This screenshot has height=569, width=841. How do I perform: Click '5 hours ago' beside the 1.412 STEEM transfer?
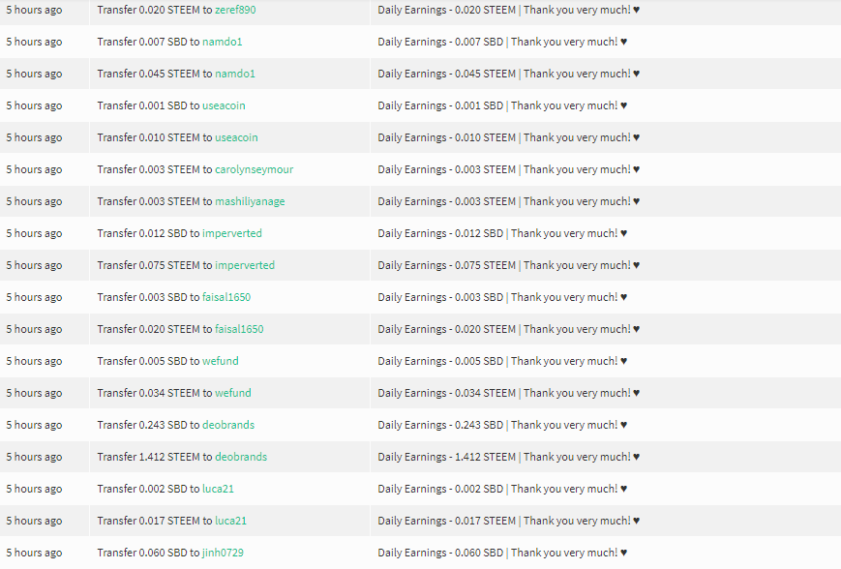click(x=34, y=457)
